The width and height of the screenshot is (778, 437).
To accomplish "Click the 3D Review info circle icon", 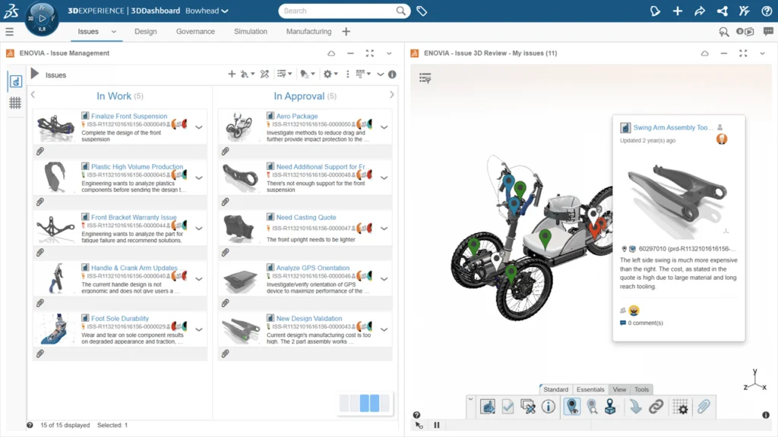I will point(549,407).
